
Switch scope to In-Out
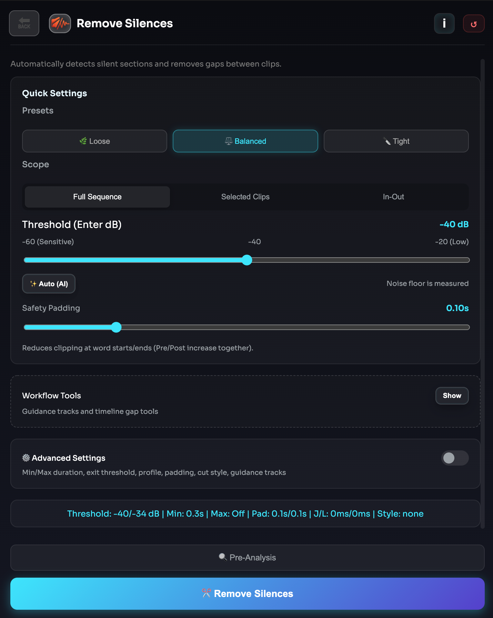tap(393, 197)
